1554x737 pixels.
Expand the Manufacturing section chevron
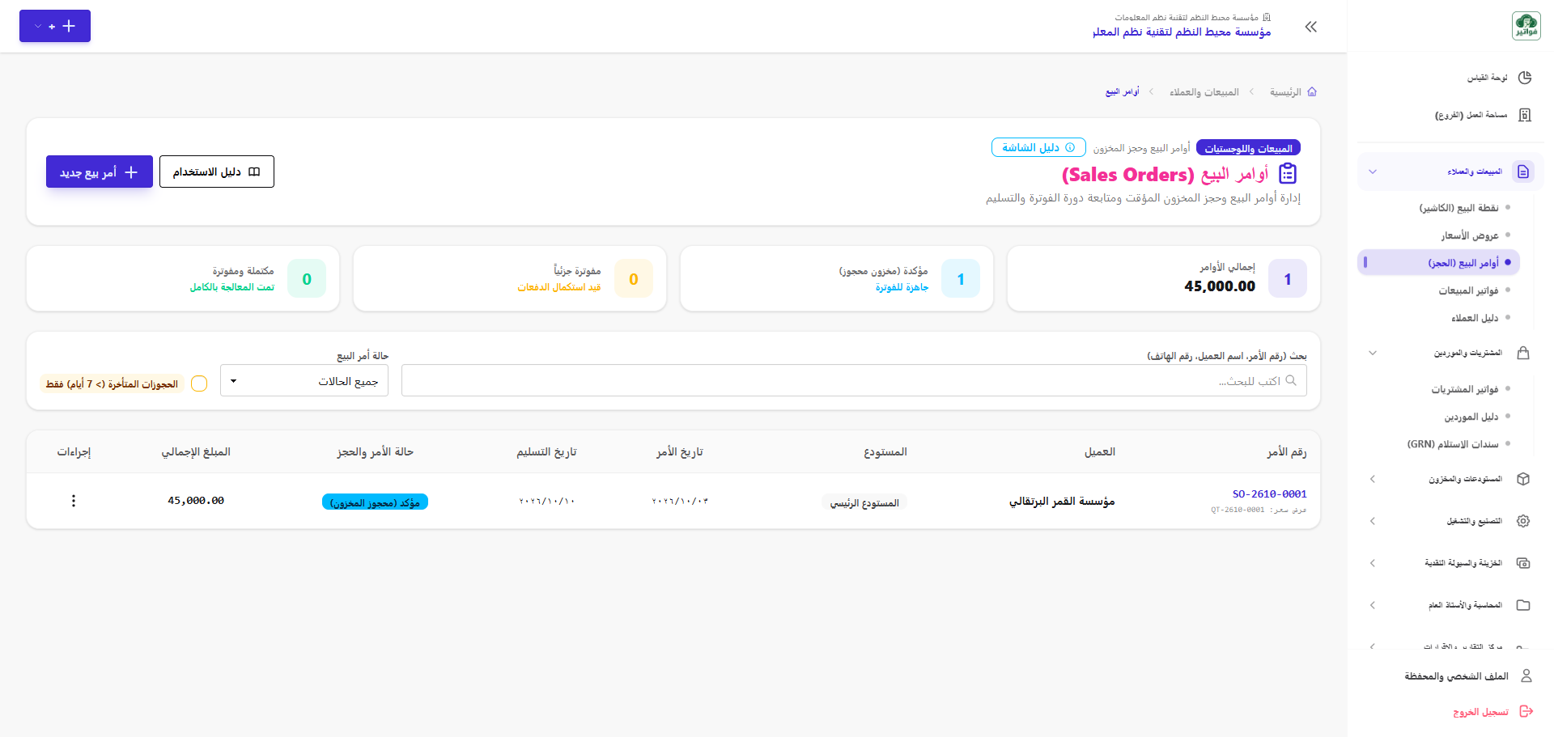1373,521
